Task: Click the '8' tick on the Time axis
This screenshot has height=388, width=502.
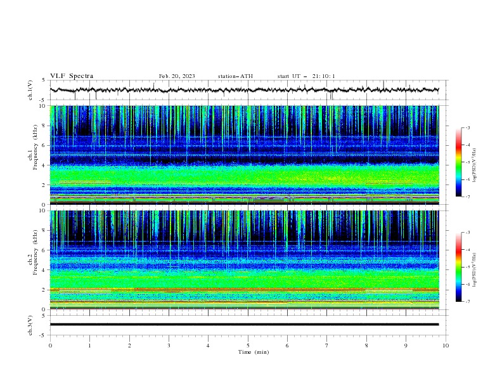Action: (366, 346)
